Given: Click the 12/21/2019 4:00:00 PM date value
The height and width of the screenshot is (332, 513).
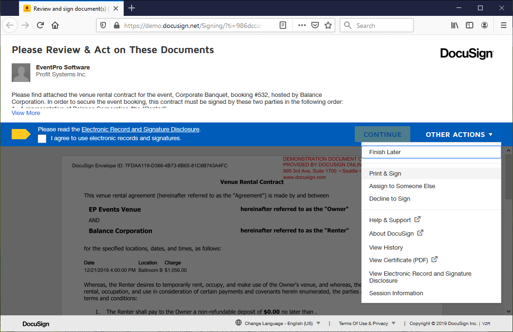Looking at the screenshot, I should [110, 270].
